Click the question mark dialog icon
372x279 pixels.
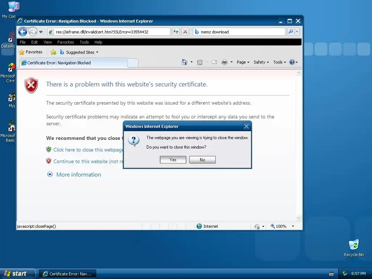[134, 141]
